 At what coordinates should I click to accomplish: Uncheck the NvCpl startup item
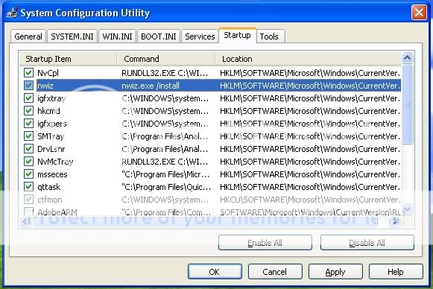pos(28,73)
